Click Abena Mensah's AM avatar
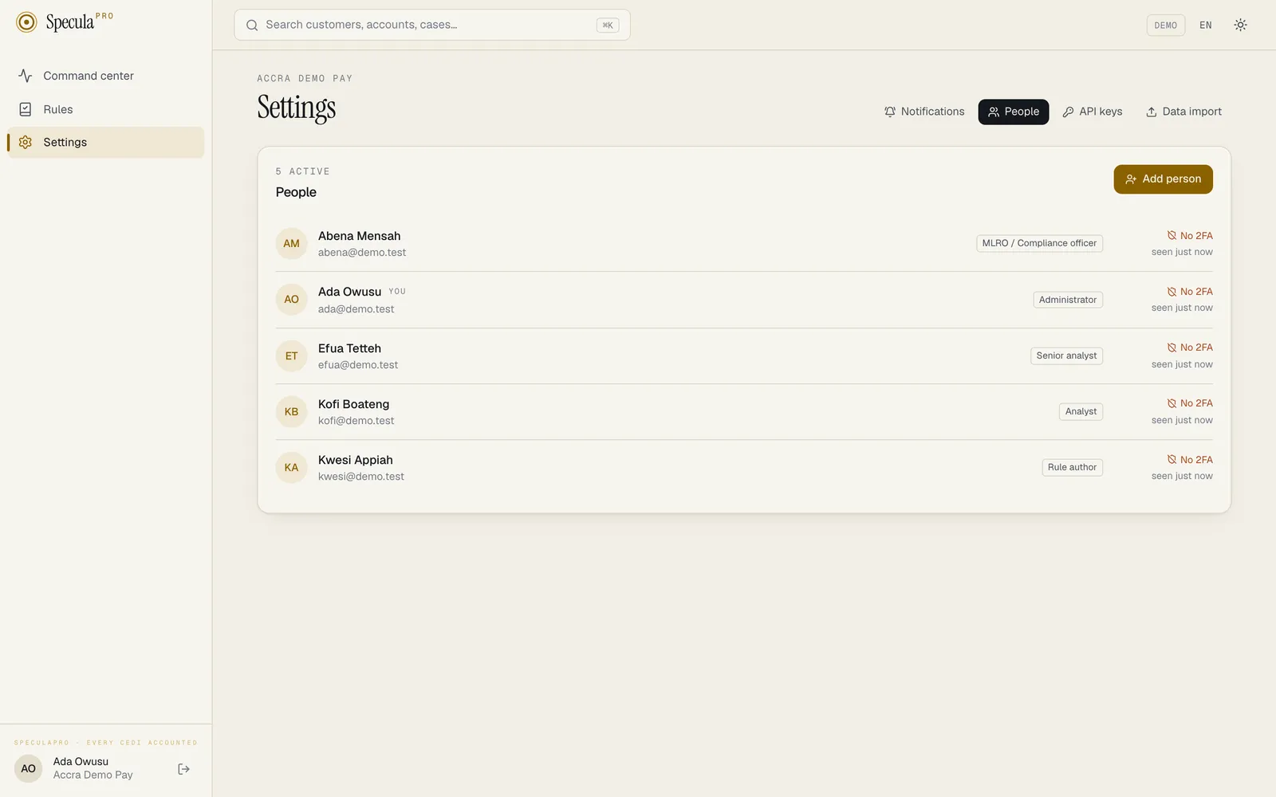1276x797 pixels. coord(291,244)
